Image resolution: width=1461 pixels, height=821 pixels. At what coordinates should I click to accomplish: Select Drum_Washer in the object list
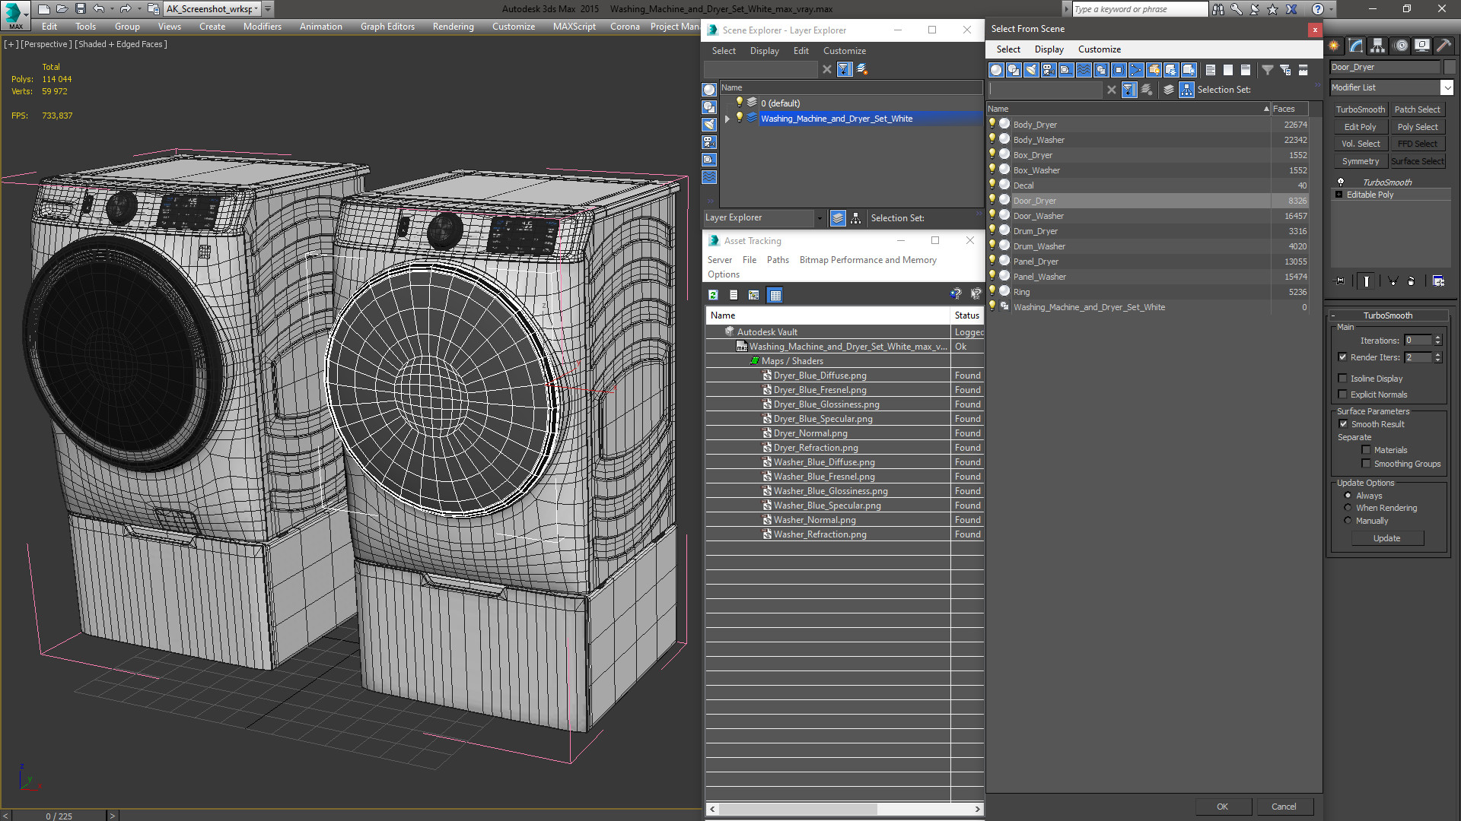click(1039, 246)
